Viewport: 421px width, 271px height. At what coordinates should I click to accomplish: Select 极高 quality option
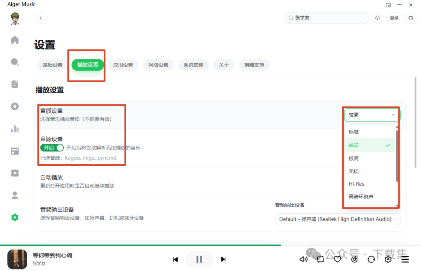pyautogui.click(x=370, y=158)
